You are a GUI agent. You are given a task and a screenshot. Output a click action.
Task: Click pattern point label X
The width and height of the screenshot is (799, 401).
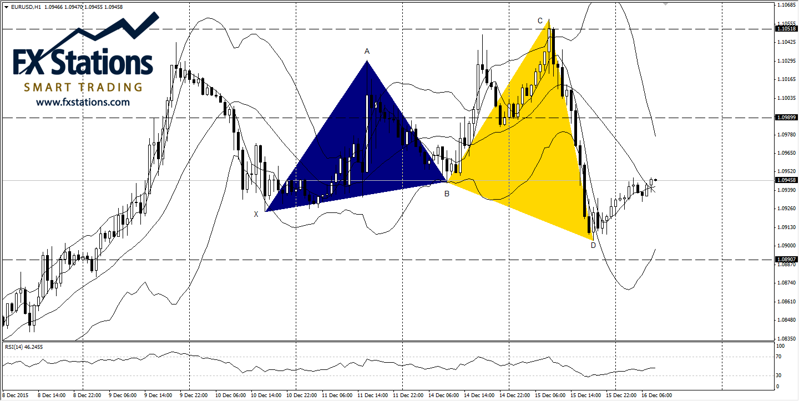(256, 214)
